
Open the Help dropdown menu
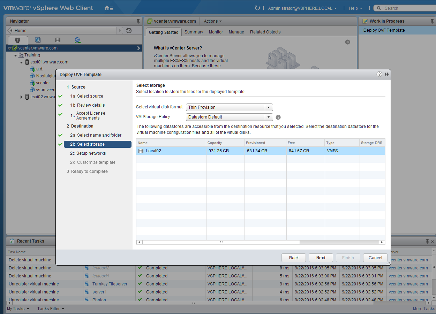pyautogui.click(x=355, y=8)
